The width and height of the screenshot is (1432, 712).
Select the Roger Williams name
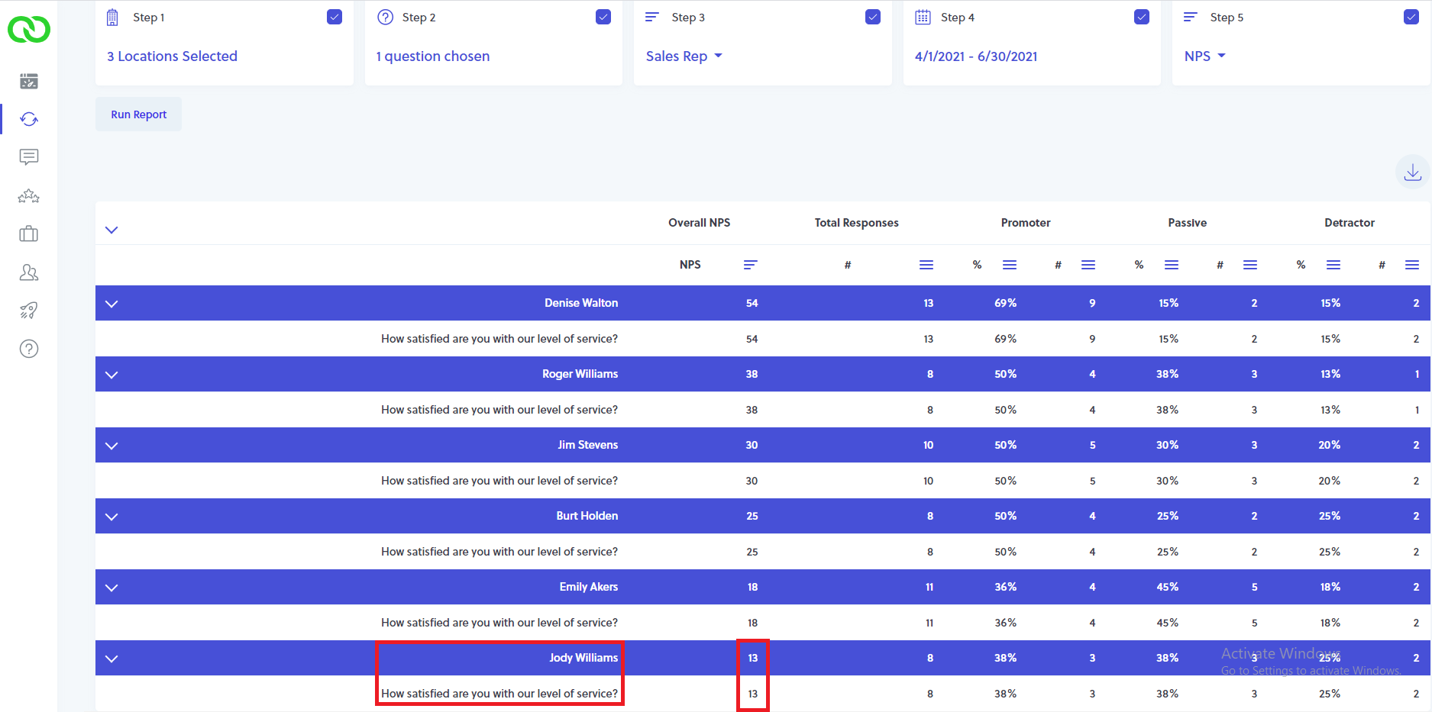coord(580,374)
